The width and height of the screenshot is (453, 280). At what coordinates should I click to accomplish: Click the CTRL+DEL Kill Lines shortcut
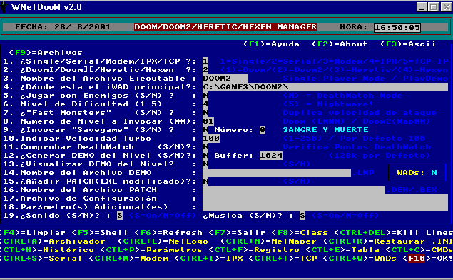394,233
